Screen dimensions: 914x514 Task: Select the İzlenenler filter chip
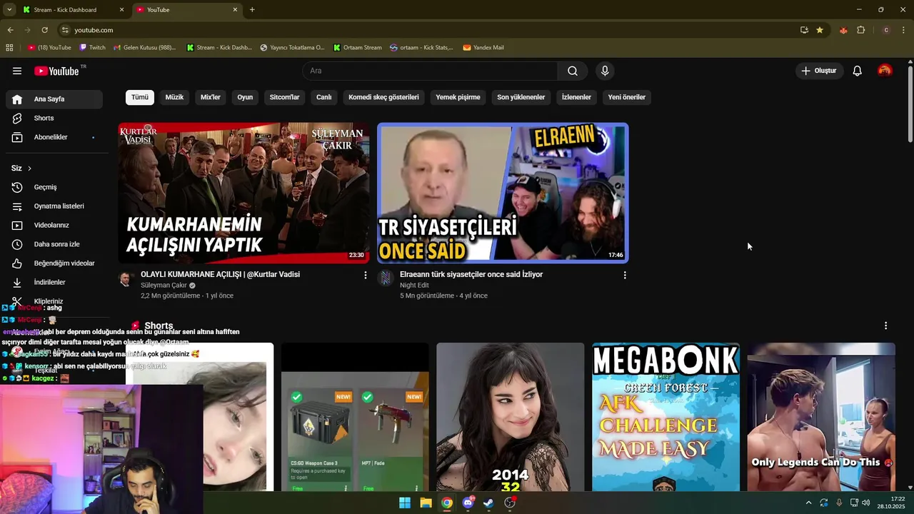point(576,97)
